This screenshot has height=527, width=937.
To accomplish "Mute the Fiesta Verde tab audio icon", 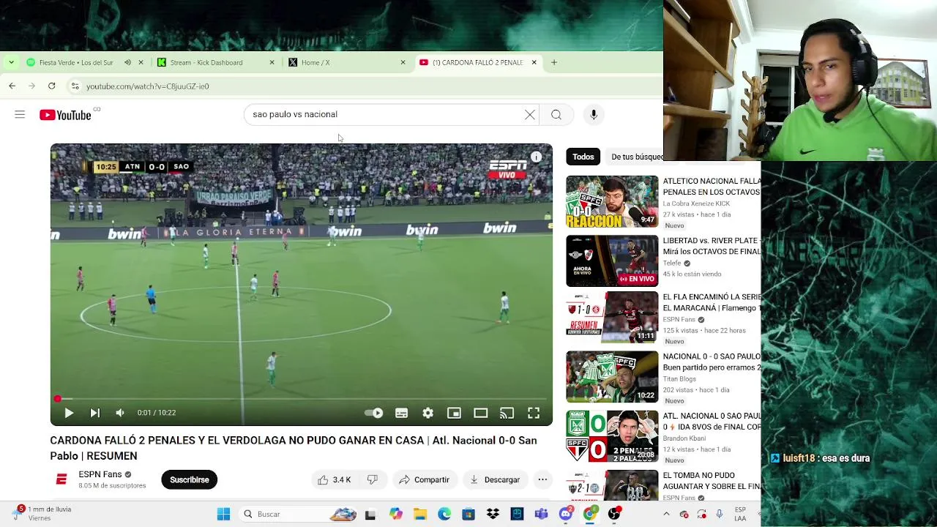I will [127, 62].
